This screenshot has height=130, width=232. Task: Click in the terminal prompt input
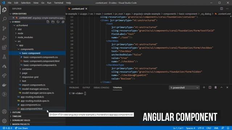(x=85, y=93)
